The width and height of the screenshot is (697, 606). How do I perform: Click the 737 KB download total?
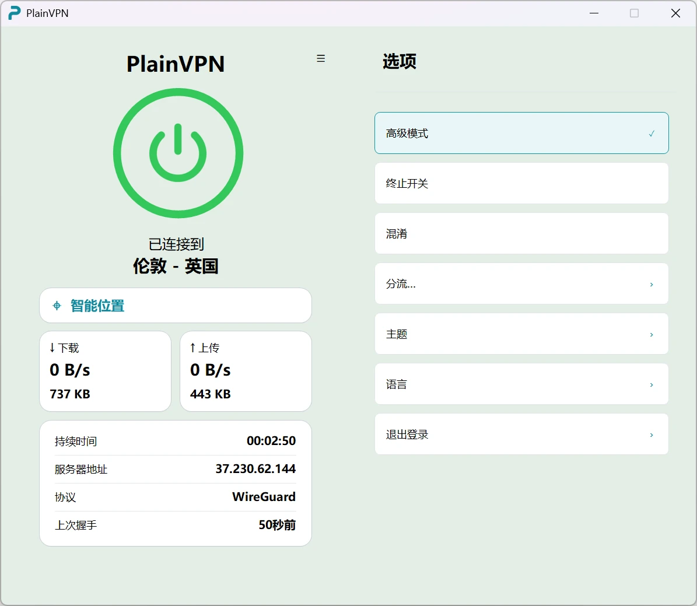point(70,394)
